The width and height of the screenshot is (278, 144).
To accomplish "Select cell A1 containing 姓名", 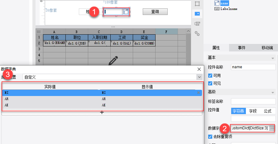I will click(x=54, y=37).
